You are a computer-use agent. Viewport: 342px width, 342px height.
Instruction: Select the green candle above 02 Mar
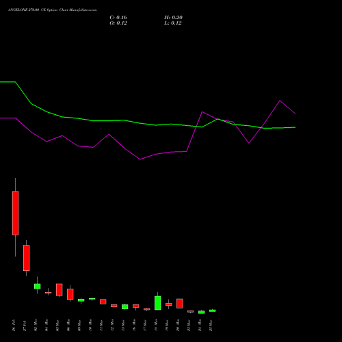[x=38, y=287]
